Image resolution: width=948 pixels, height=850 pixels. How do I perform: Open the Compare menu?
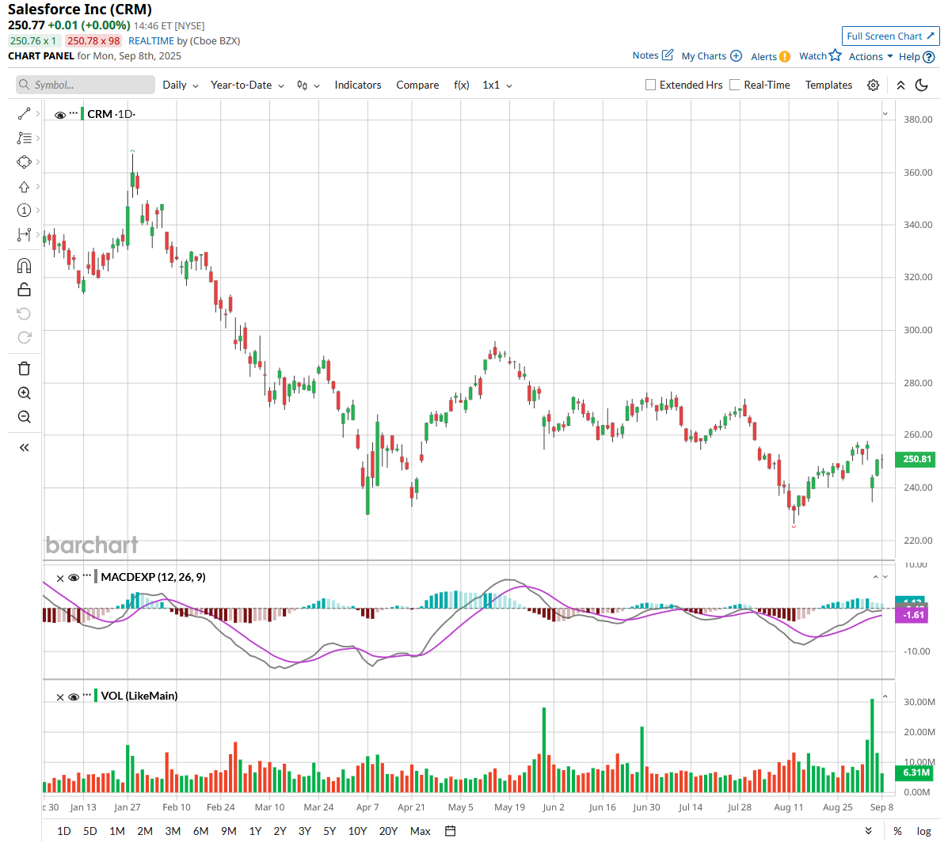418,85
